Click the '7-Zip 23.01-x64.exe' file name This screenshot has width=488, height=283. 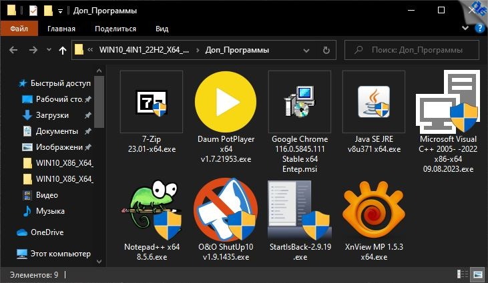pyautogui.click(x=152, y=144)
